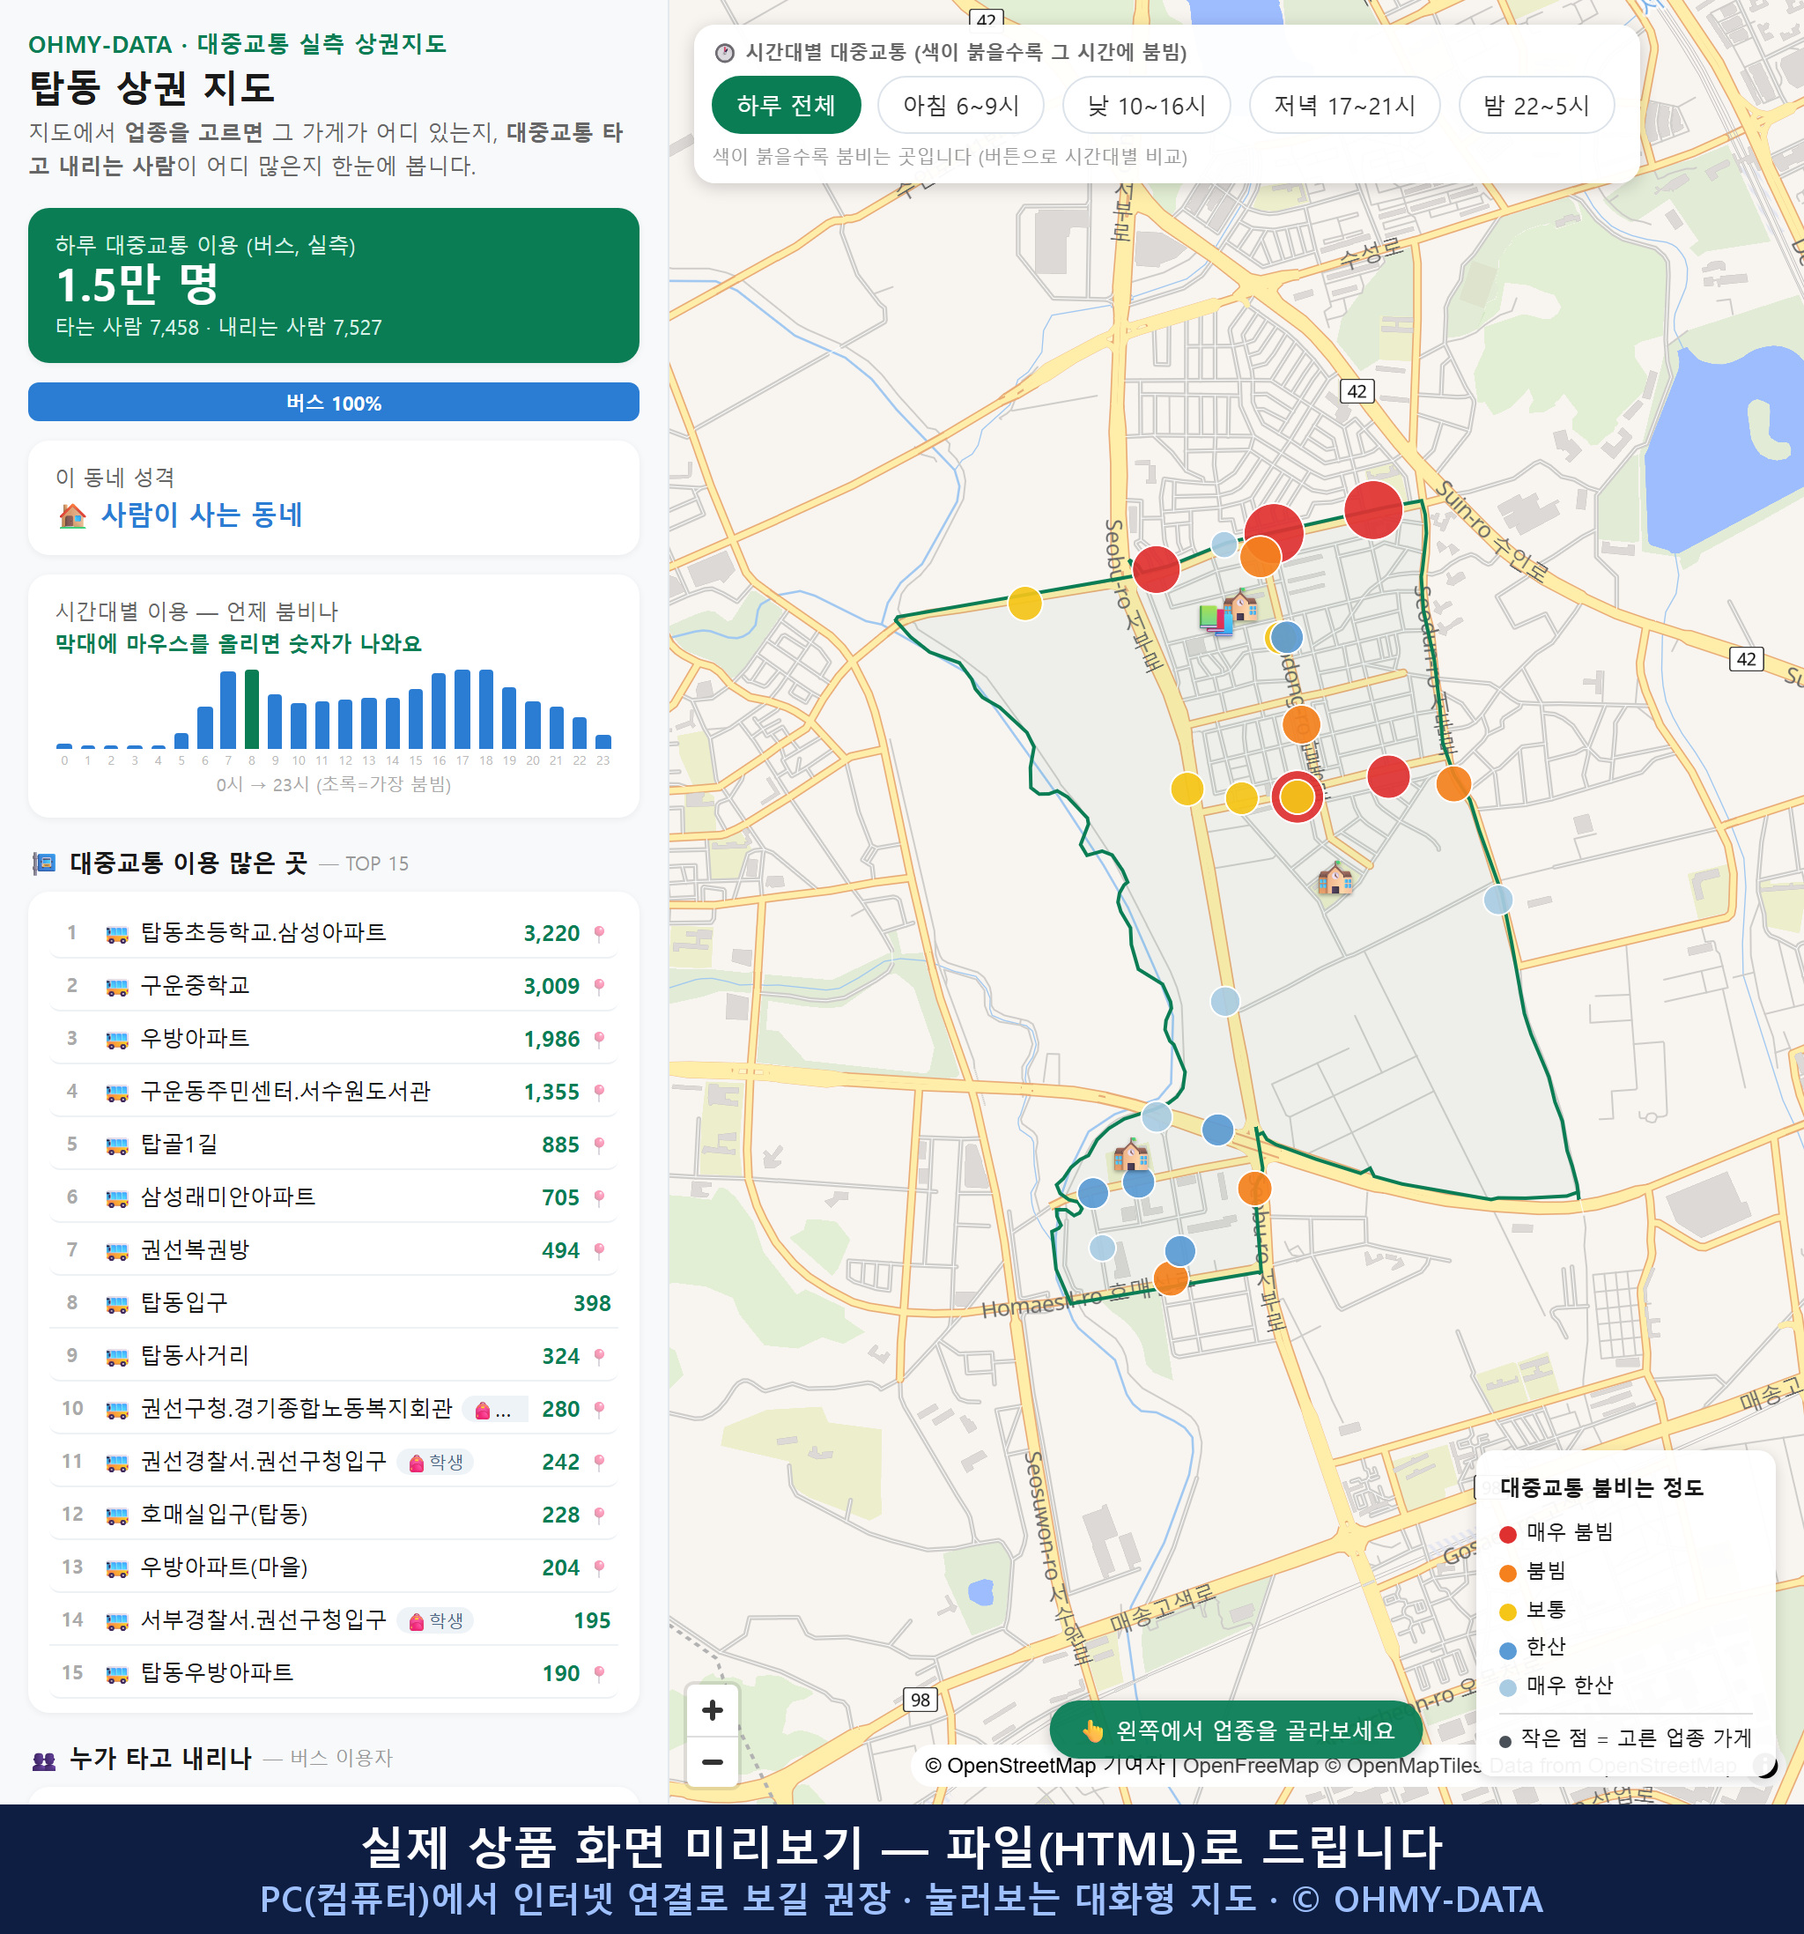Image resolution: width=1804 pixels, height=1934 pixels.
Task: Click the 왼쪽에서 업종을 골라보세요 button
Action: pos(1236,1730)
